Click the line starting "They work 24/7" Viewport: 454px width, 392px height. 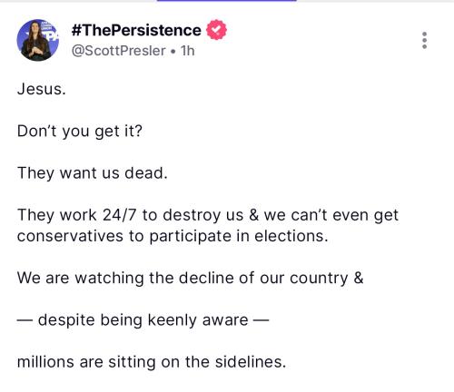(x=208, y=215)
